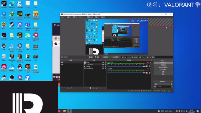Open the 工具(T) menu in OBS
The image size is (201, 113).
click(97, 17)
